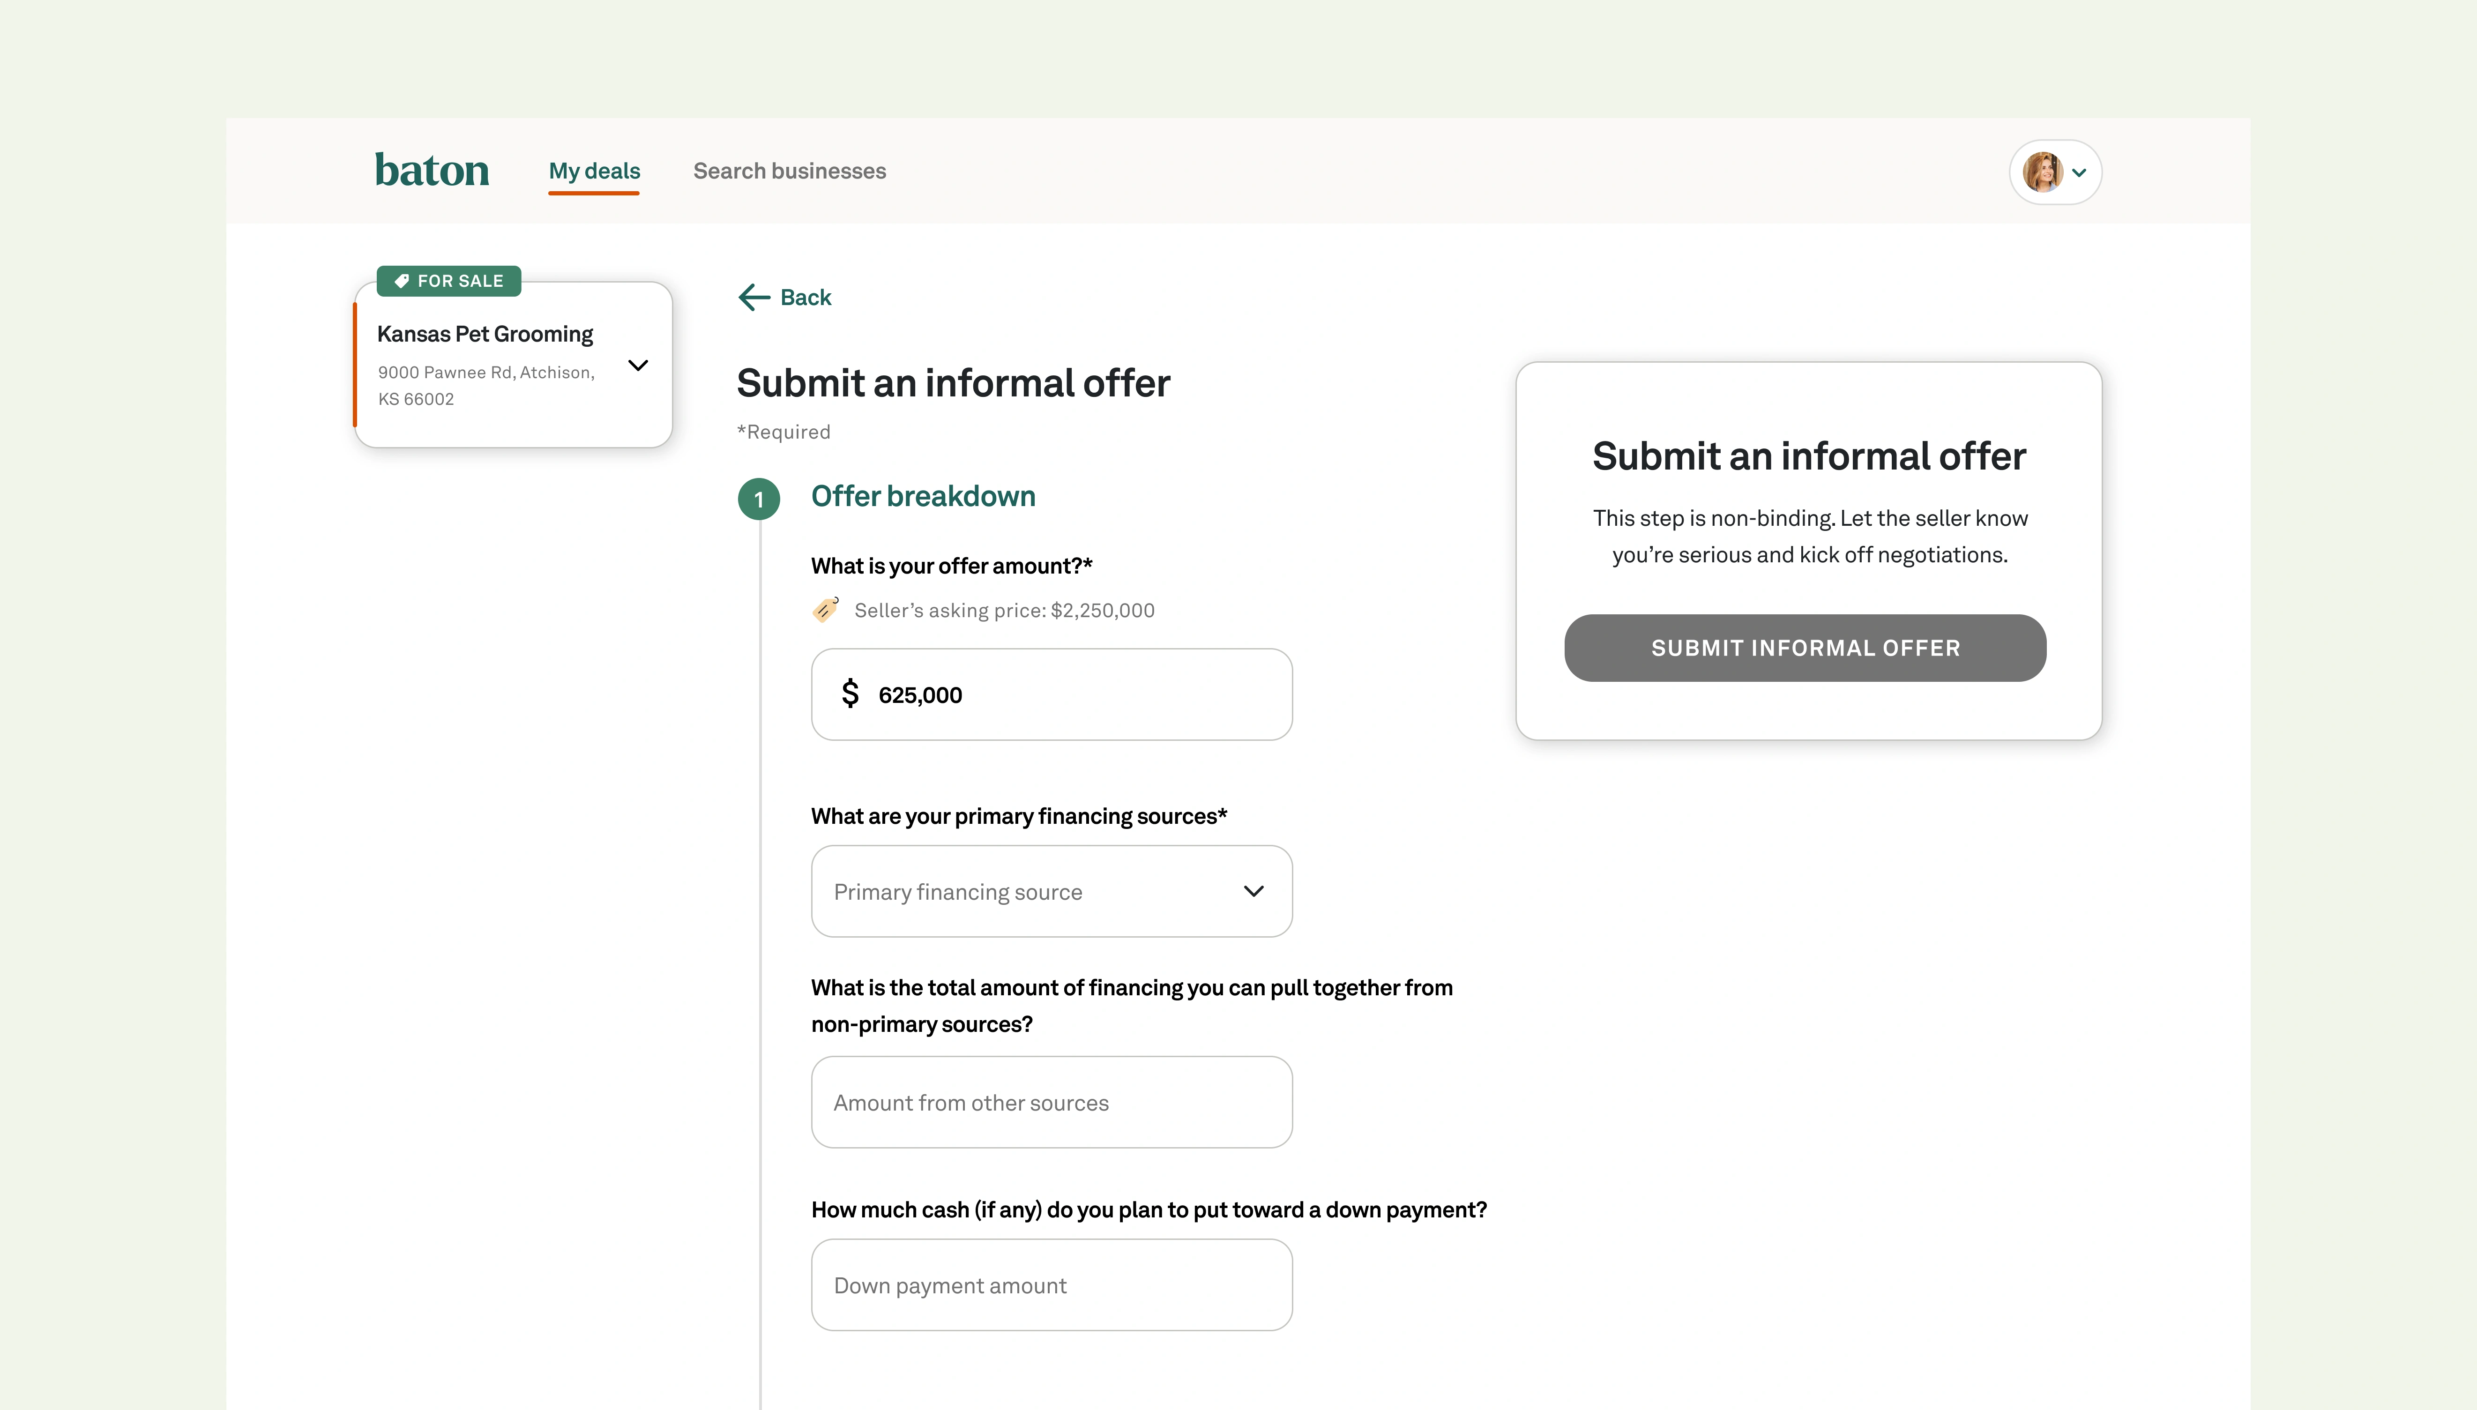The width and height of the screenshot is (2477, 1410).
Task: Click the price tag icon beside asking price
Action: point(825,609)
